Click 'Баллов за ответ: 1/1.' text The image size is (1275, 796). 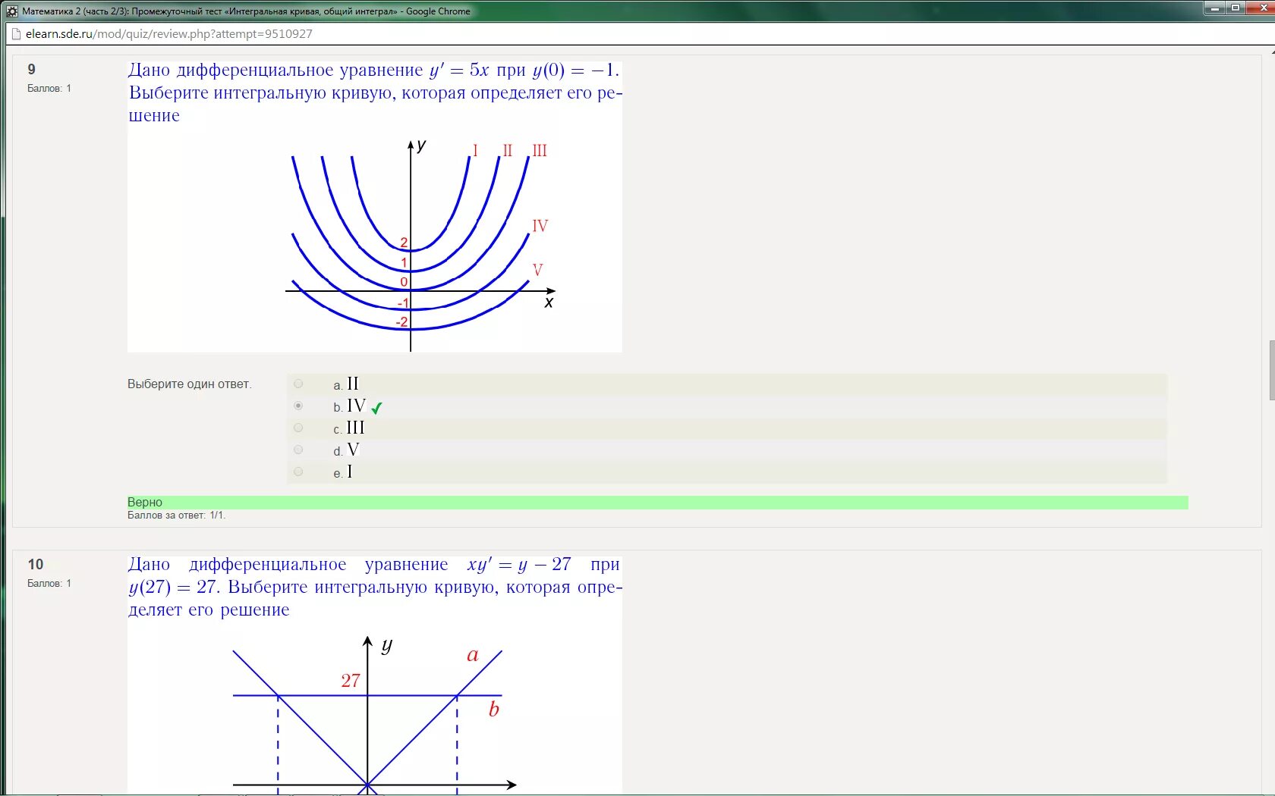(x=176, y=516)
